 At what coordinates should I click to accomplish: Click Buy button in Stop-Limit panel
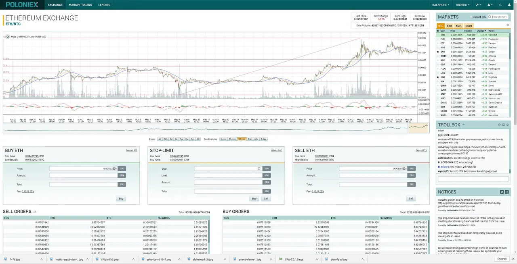coord(254,198)
